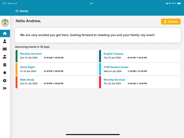Viewport: 184px width, 138px height.
Task: Open the profile person icon in sidebar
Action: click(x=5, y=41)
